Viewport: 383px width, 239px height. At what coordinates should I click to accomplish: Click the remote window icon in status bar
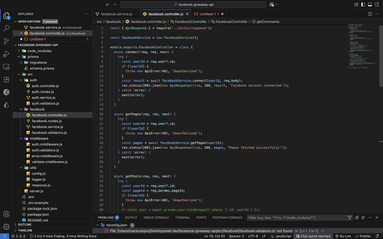click(4, 236)
